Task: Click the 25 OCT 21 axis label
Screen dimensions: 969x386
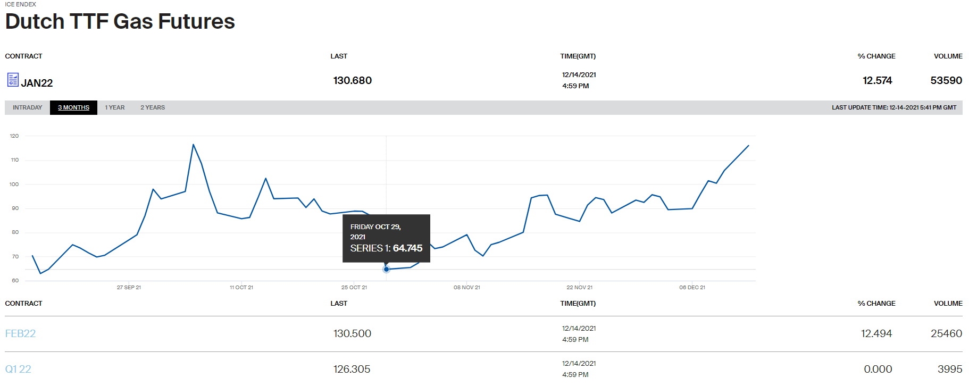Action: pos(354,288)
